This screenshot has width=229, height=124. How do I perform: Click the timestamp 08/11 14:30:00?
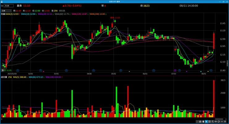(189, 6)
